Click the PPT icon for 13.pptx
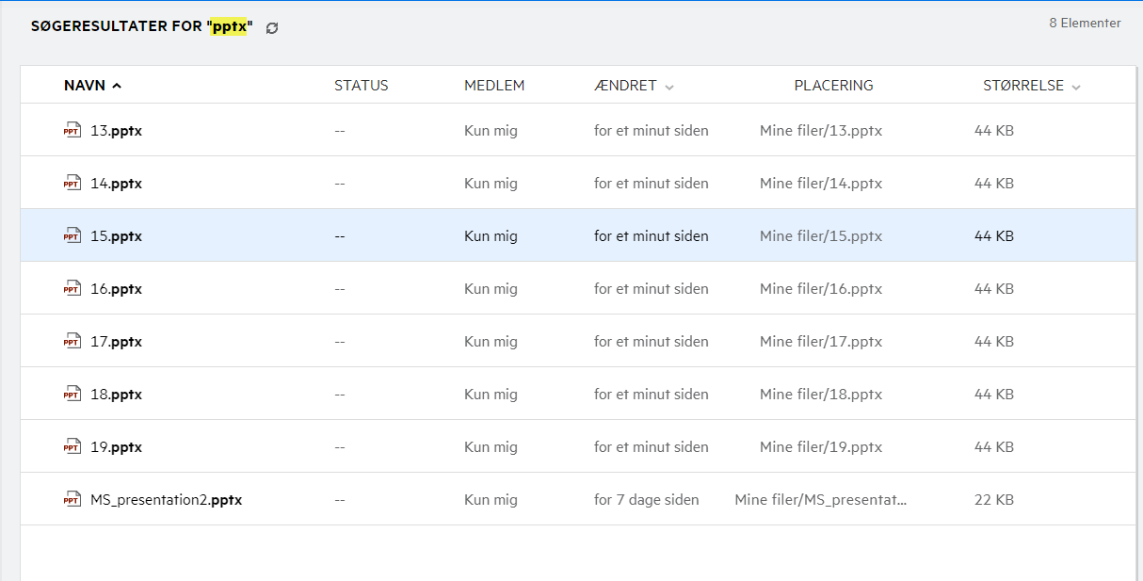This screenshot has width=1143, height=581. pyautogui.click(x=72, y=131)
